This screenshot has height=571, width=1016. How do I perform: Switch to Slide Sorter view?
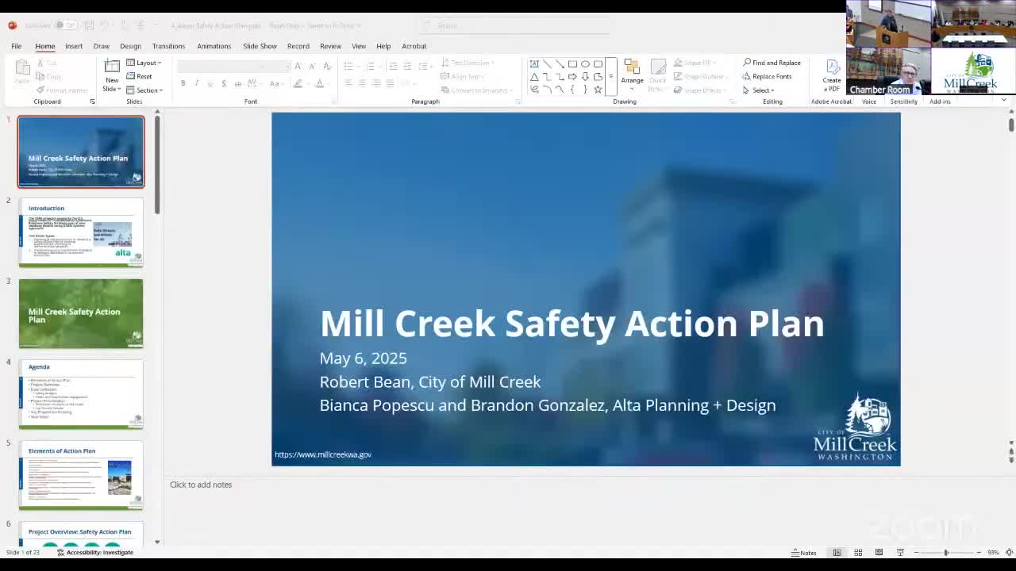coord(858,553)
